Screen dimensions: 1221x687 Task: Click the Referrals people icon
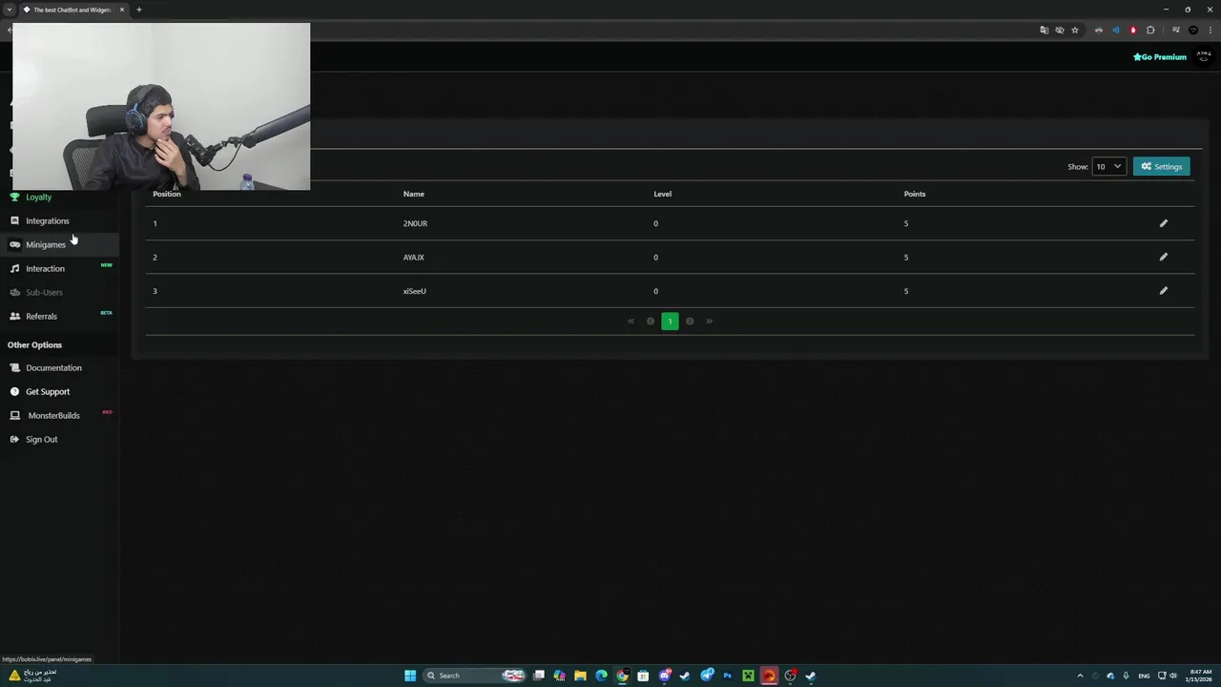14,316
